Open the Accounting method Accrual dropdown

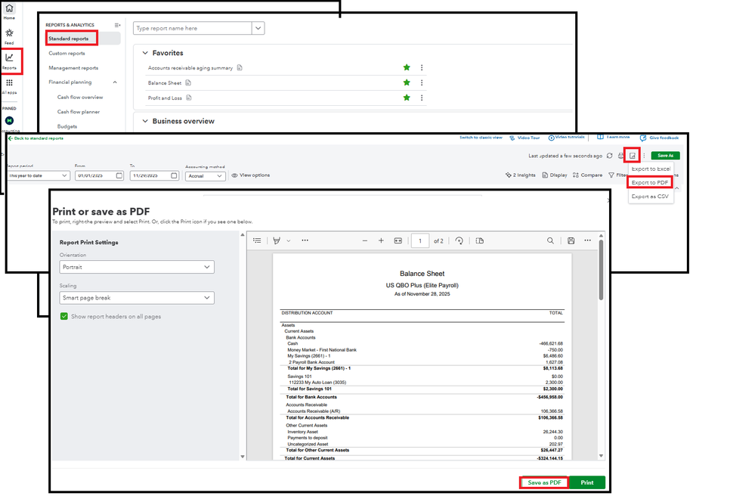[x=205, y=176]
